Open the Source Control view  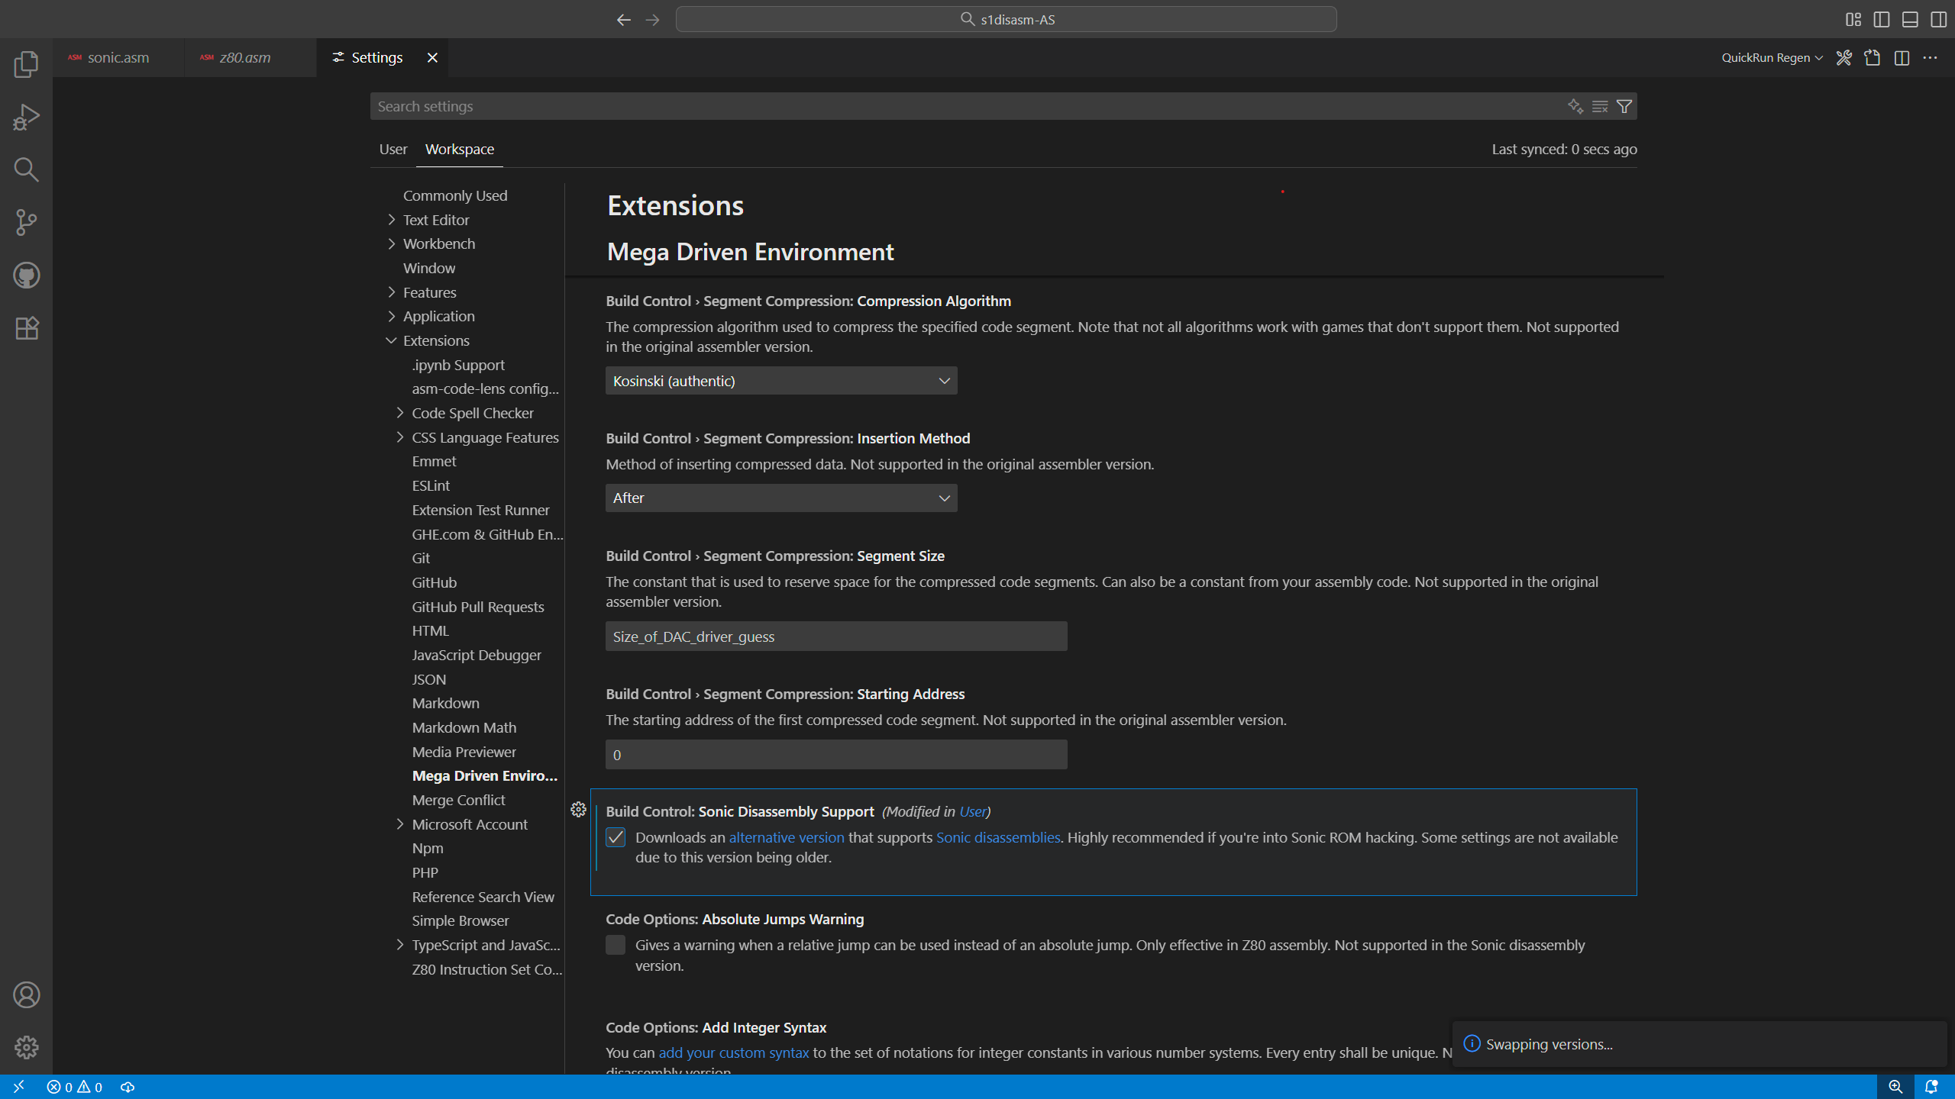pos(26,222)
